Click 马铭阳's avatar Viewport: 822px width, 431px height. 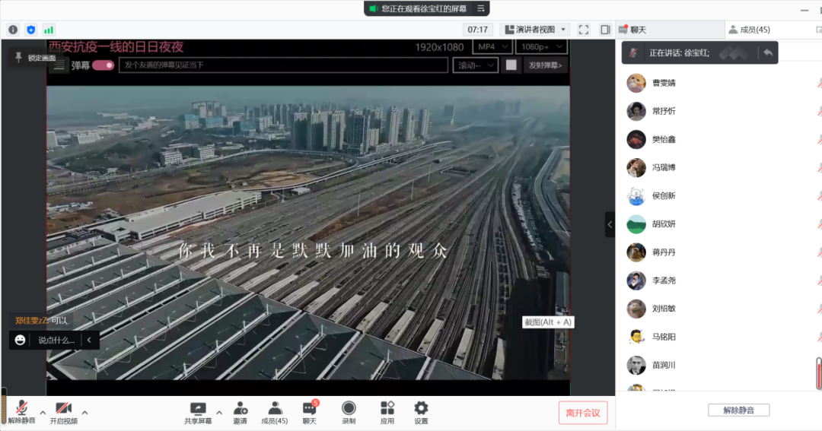(x=636, y=337)
